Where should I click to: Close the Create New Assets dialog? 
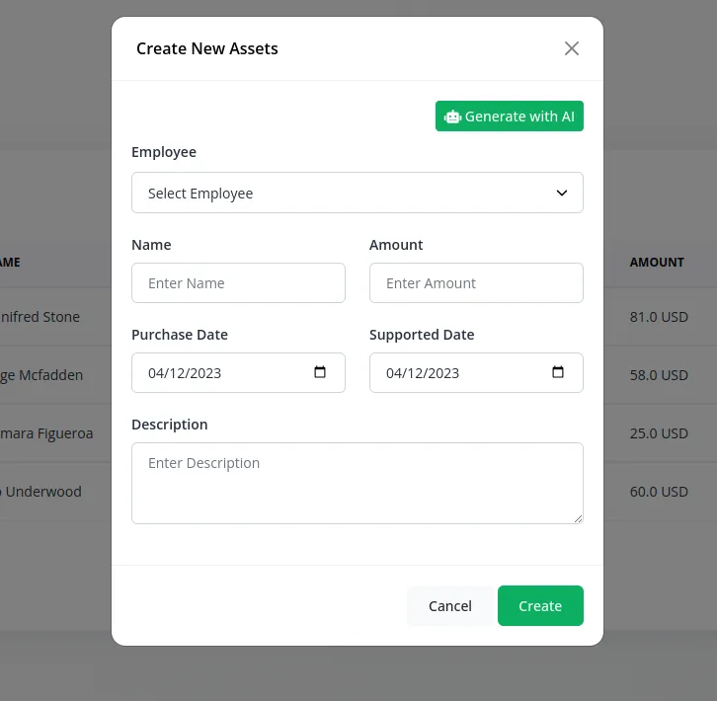pos(571,48)
